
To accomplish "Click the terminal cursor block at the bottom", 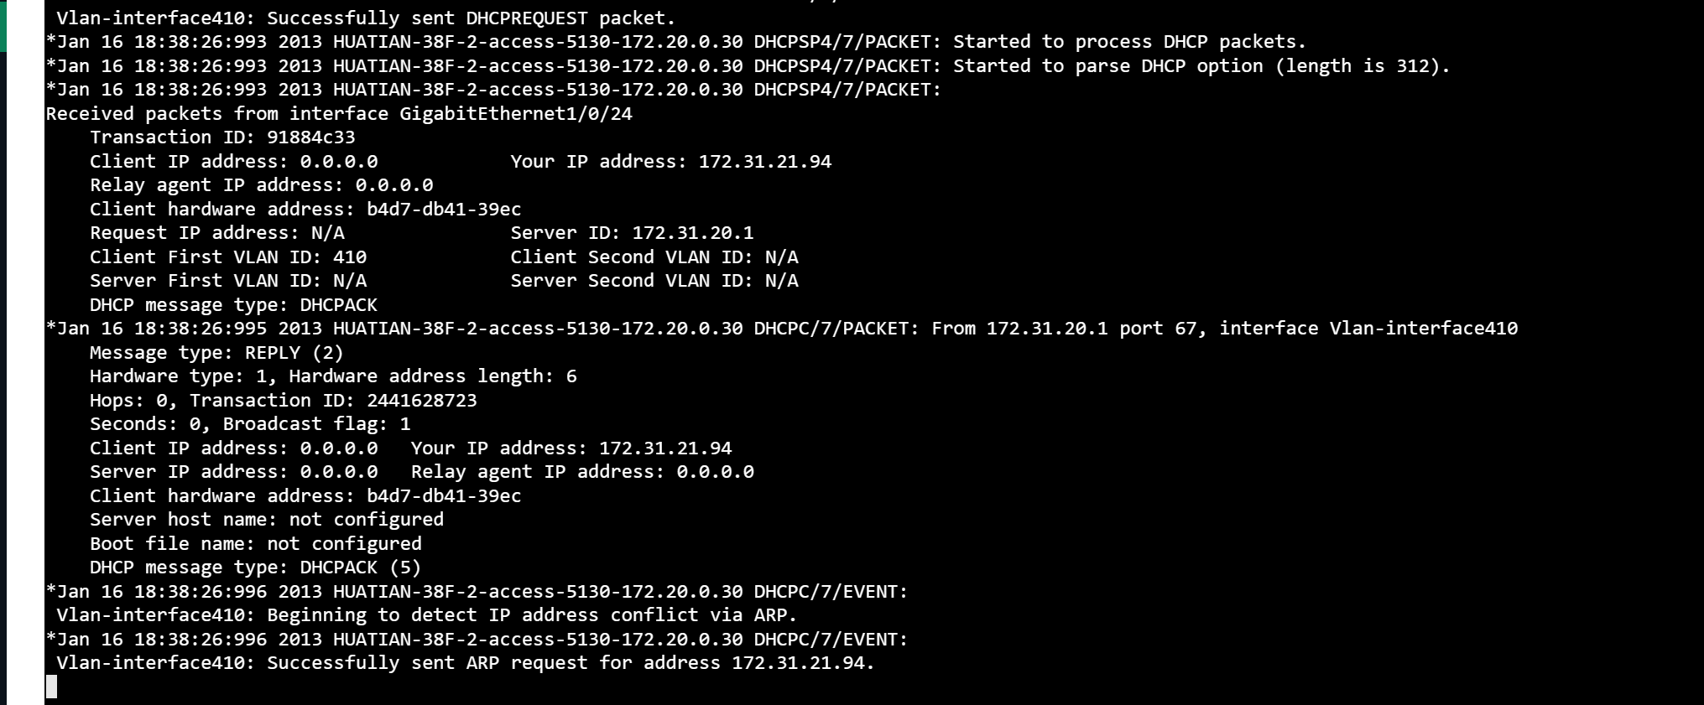I will (51, 687).
